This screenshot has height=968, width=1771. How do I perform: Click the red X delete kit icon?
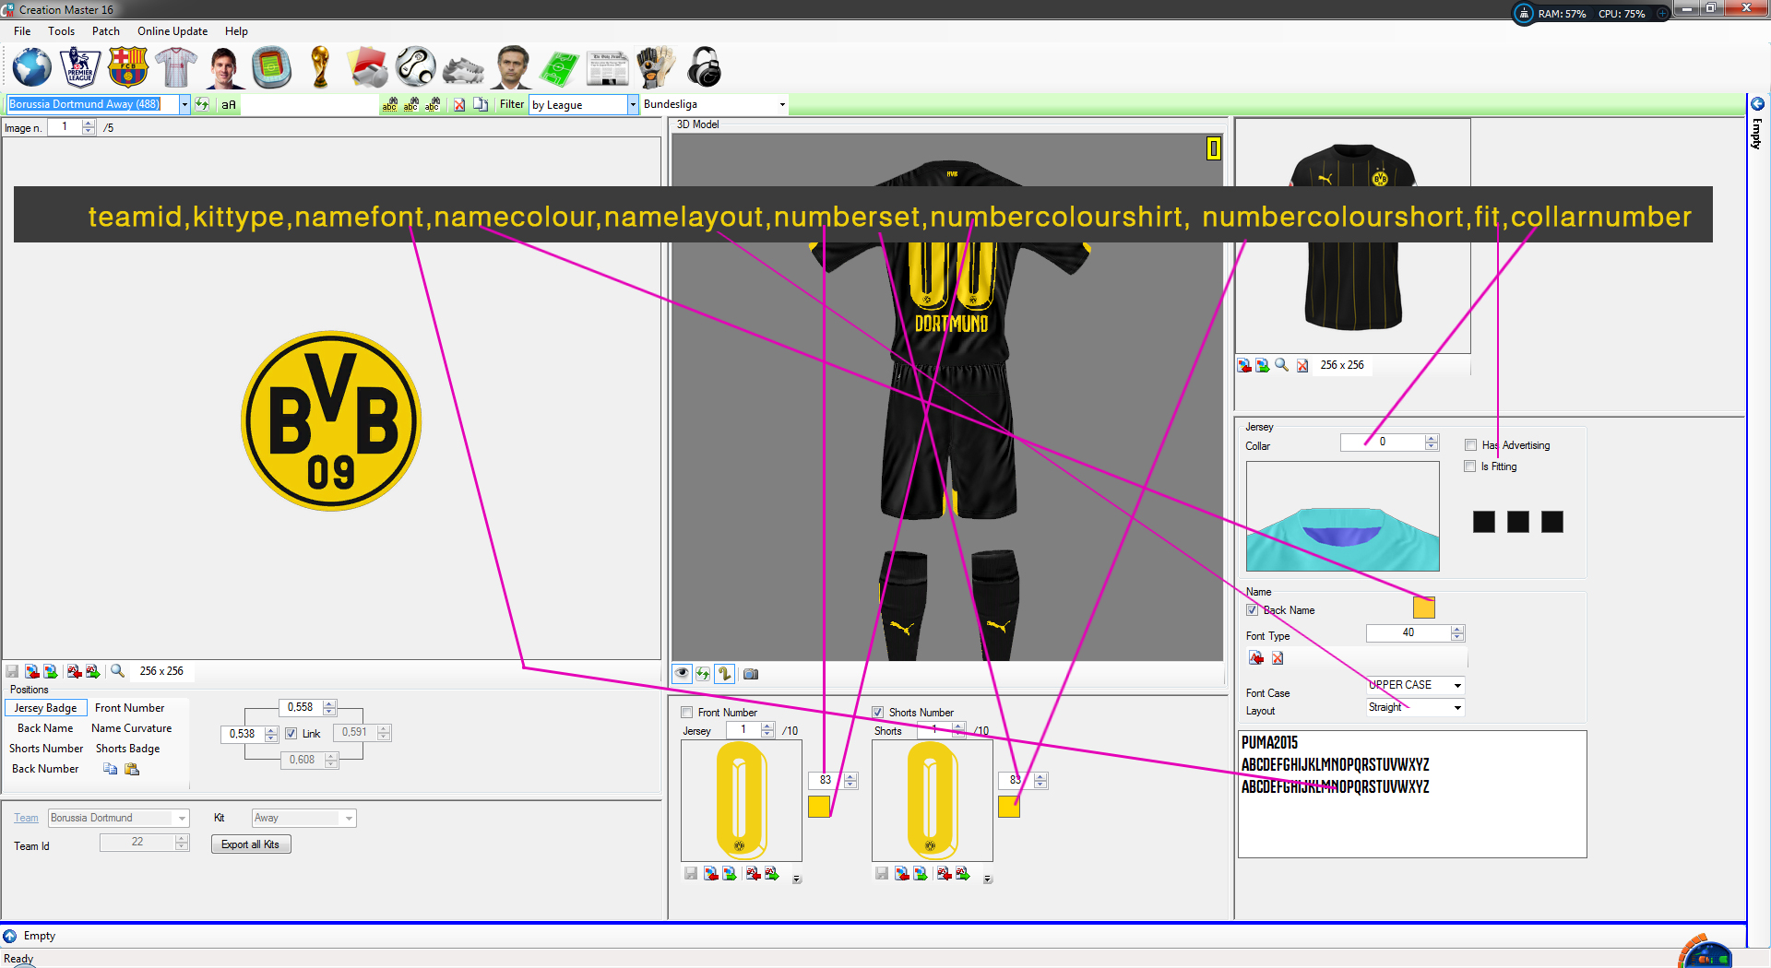click(459, 104)
